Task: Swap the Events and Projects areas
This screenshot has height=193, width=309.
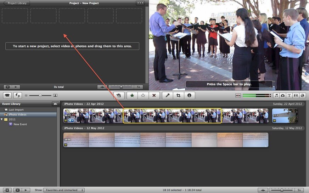Action: point(17,96)
